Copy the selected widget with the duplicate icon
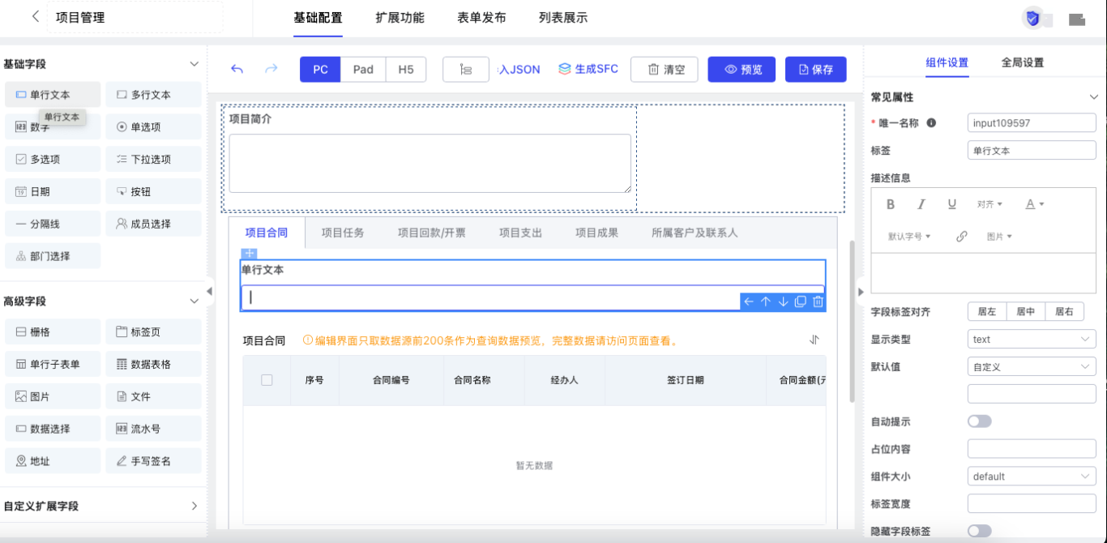Viewport: 1107px width, 543px height. 800,301
